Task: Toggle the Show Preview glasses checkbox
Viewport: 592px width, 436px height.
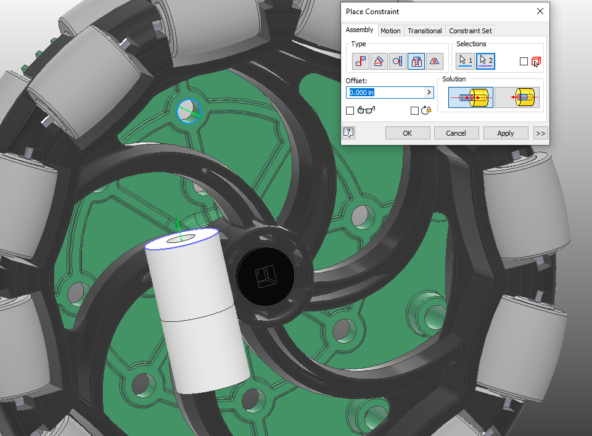Action: pyautogui.click(x=350, y=110)
